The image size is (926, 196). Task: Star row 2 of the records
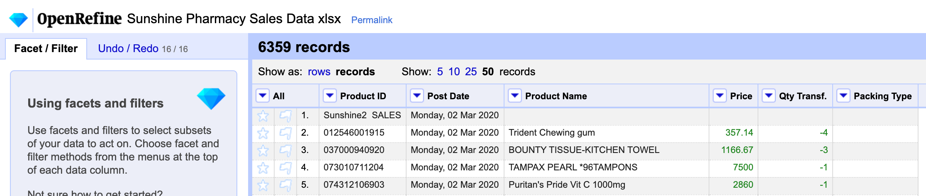pyautogui.click(x=263, y=133)
